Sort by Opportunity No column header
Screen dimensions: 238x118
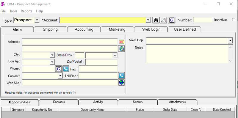tap(42, 109)
